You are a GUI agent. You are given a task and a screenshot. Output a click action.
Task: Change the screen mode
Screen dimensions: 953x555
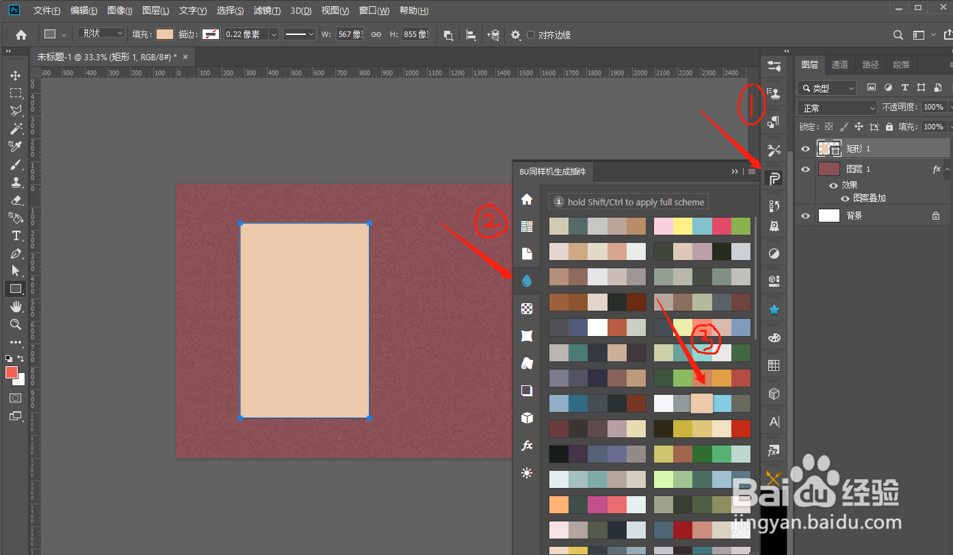15,415
